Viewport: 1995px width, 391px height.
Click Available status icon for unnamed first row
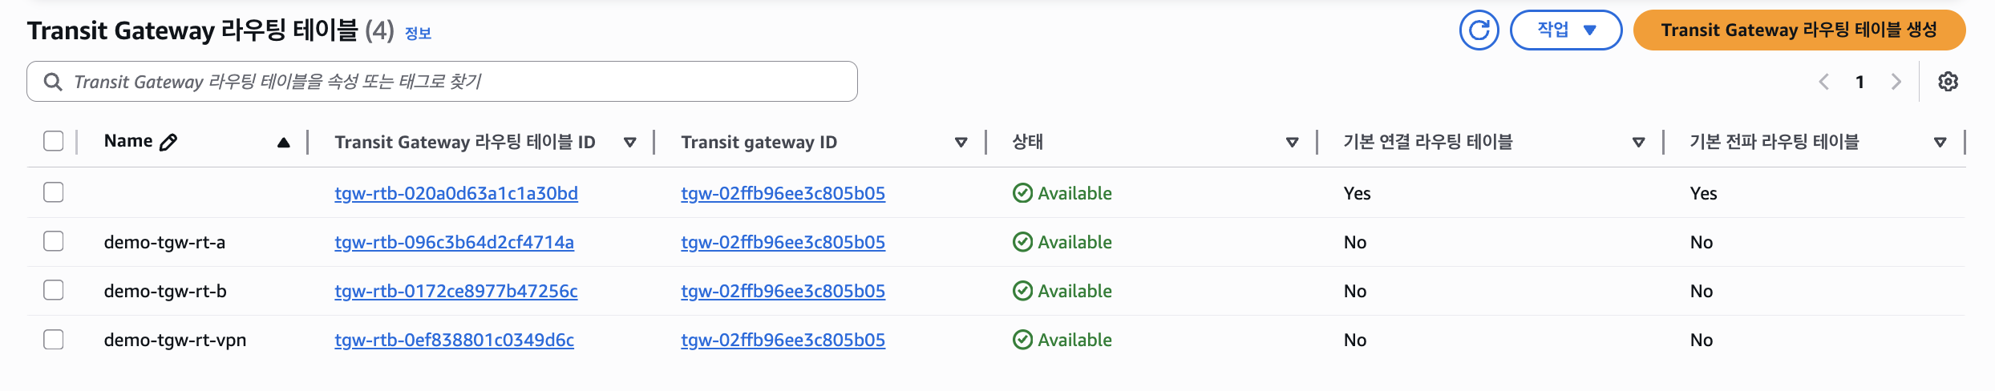coord(1022,193)
